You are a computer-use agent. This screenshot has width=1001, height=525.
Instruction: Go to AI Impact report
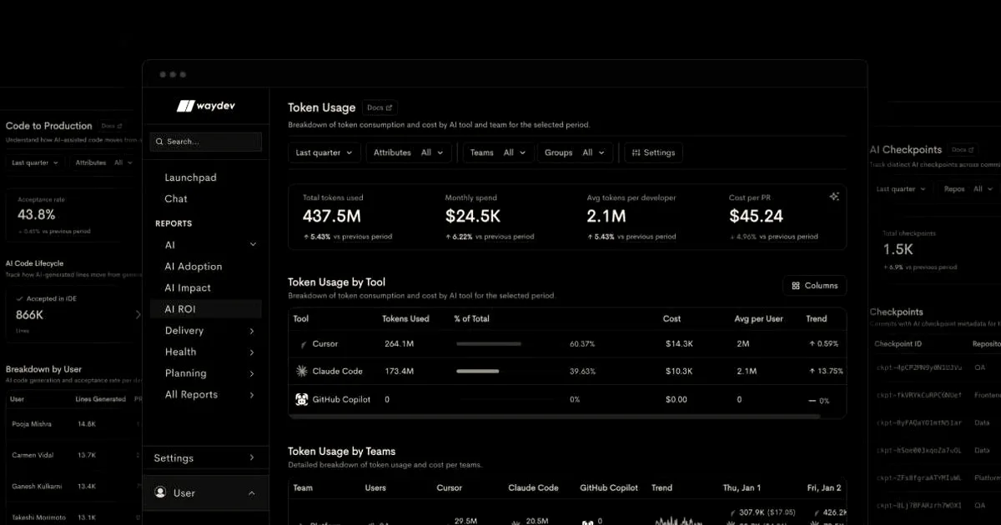click(x=188, y=288)
